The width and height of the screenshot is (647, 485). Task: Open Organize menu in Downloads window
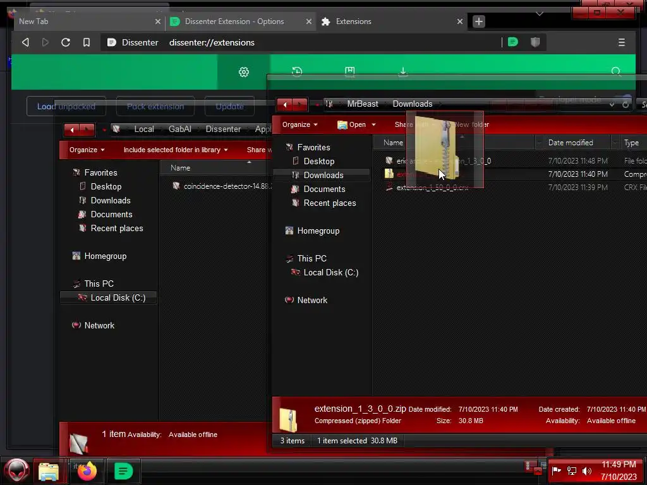click(x=300, y=124)
